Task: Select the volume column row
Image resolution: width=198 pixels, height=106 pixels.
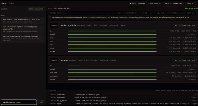Action: click(x=123, y=51)
